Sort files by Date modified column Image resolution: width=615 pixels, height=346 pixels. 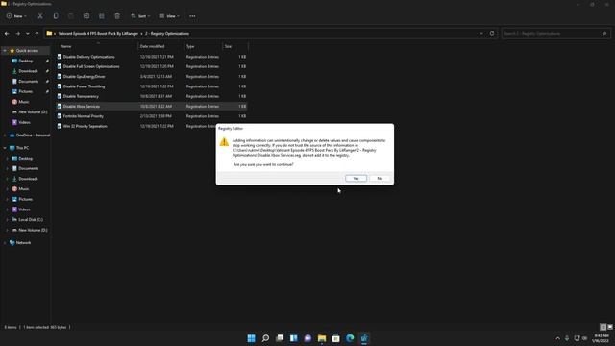click(152, 46)
